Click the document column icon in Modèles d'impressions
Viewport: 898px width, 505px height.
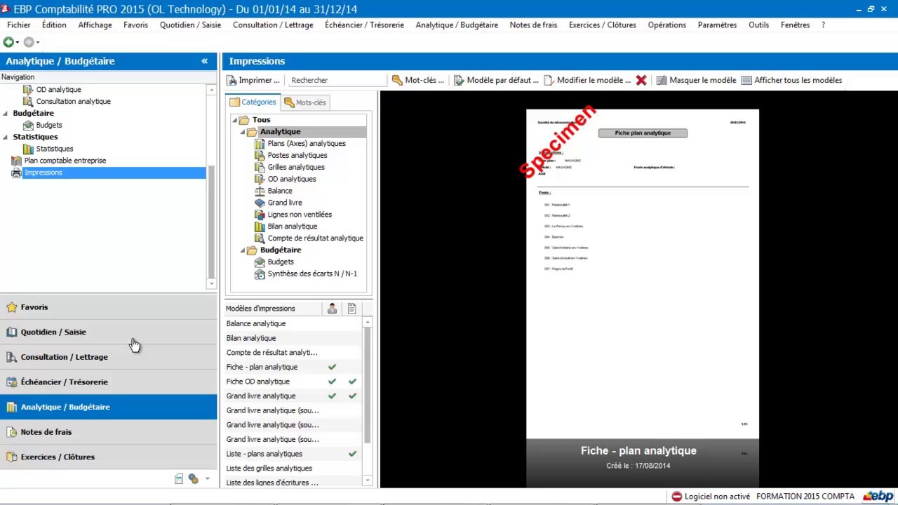(x=351, y=309)
